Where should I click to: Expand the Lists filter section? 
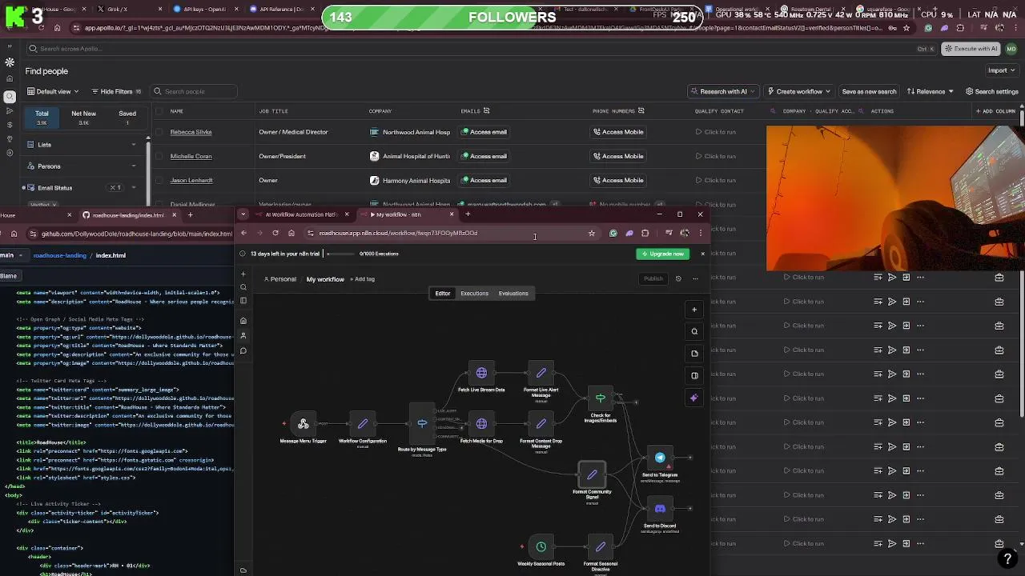[83, 145]
